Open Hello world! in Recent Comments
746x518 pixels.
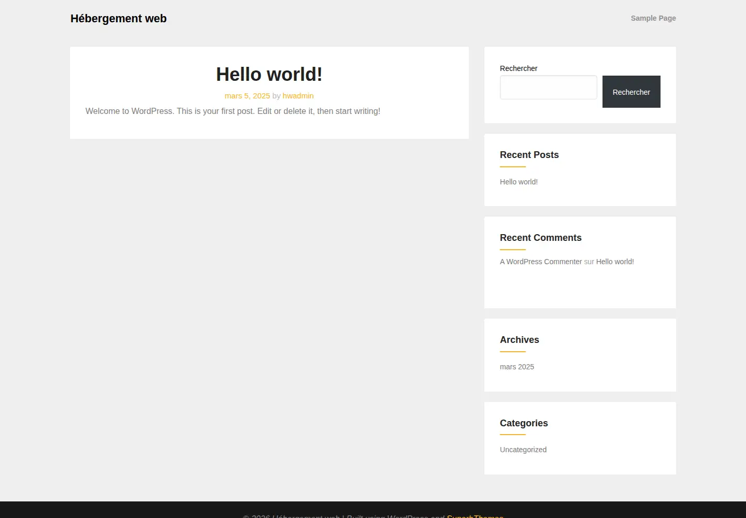(615, 262)
